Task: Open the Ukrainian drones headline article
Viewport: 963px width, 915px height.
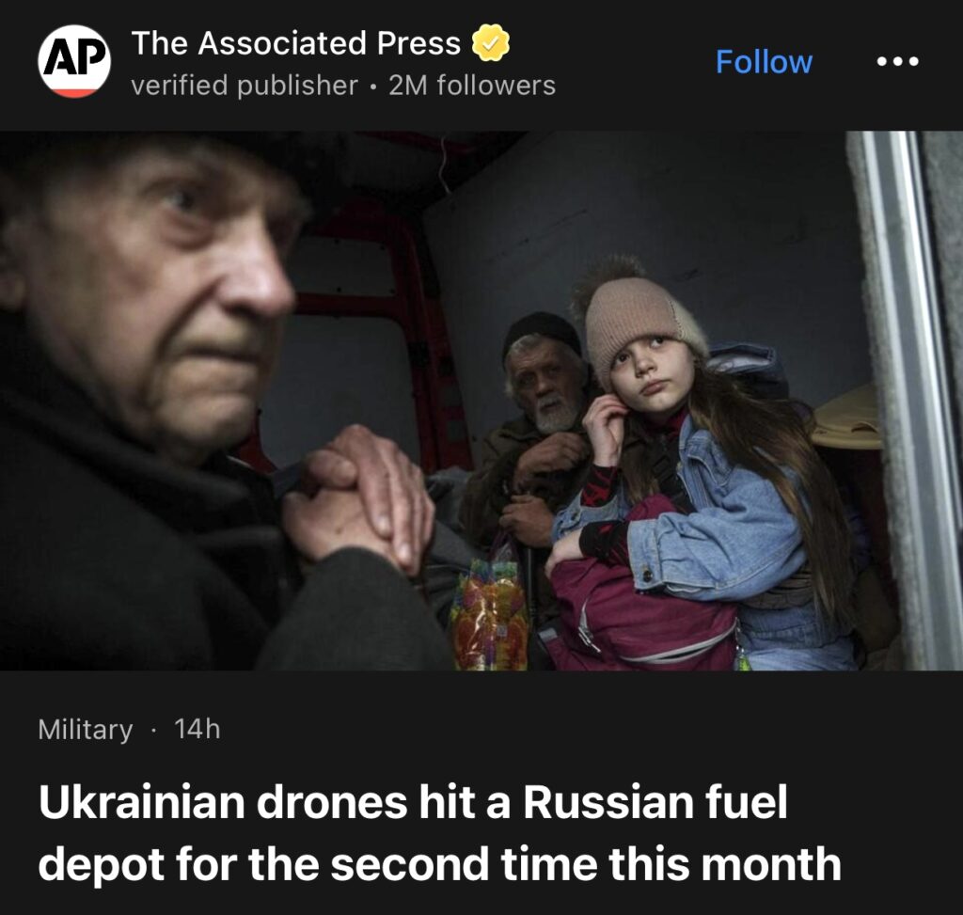Action: coord(440,832)
